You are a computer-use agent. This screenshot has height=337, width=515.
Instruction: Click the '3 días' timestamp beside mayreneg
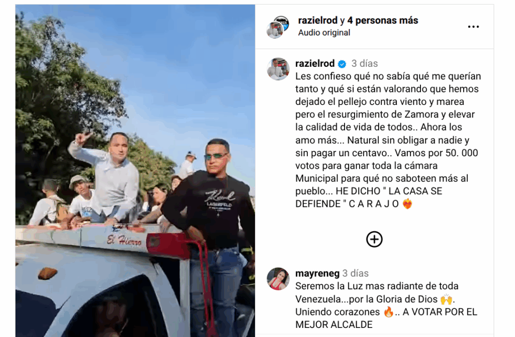click(x=356, y=273)
